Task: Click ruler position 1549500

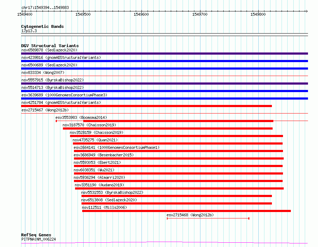Action: click(x=83, y=14)
